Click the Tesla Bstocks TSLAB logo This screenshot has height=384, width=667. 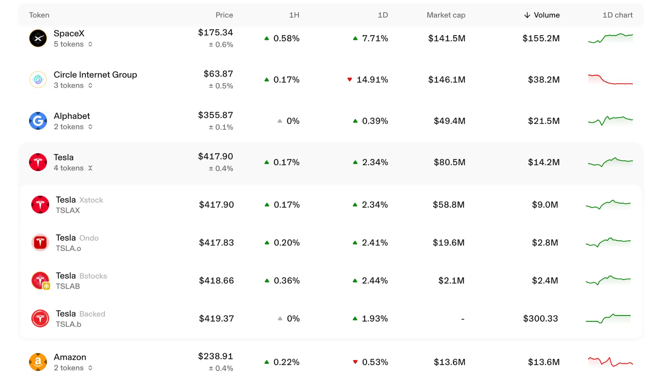[x=40, y=281]
